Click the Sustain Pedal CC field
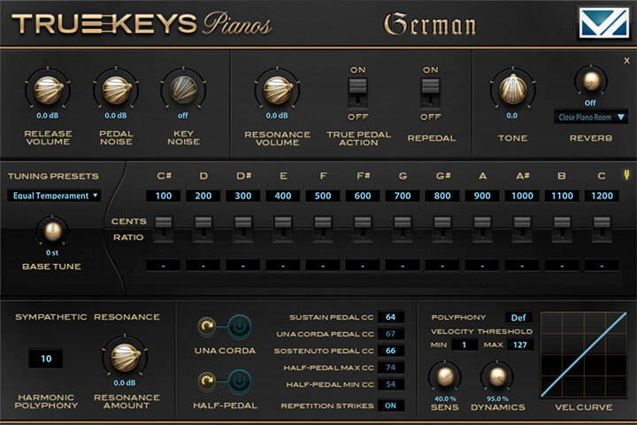 coord(389,317)
